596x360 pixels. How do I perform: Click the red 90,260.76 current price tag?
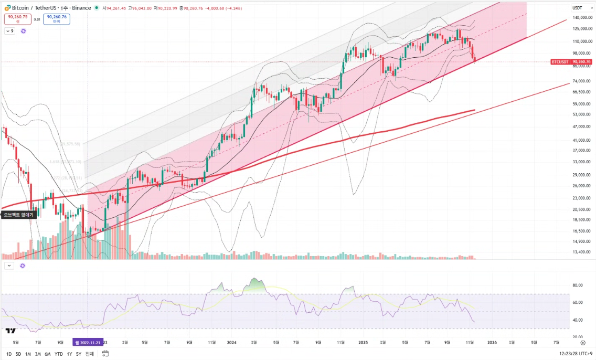point(581,61)
